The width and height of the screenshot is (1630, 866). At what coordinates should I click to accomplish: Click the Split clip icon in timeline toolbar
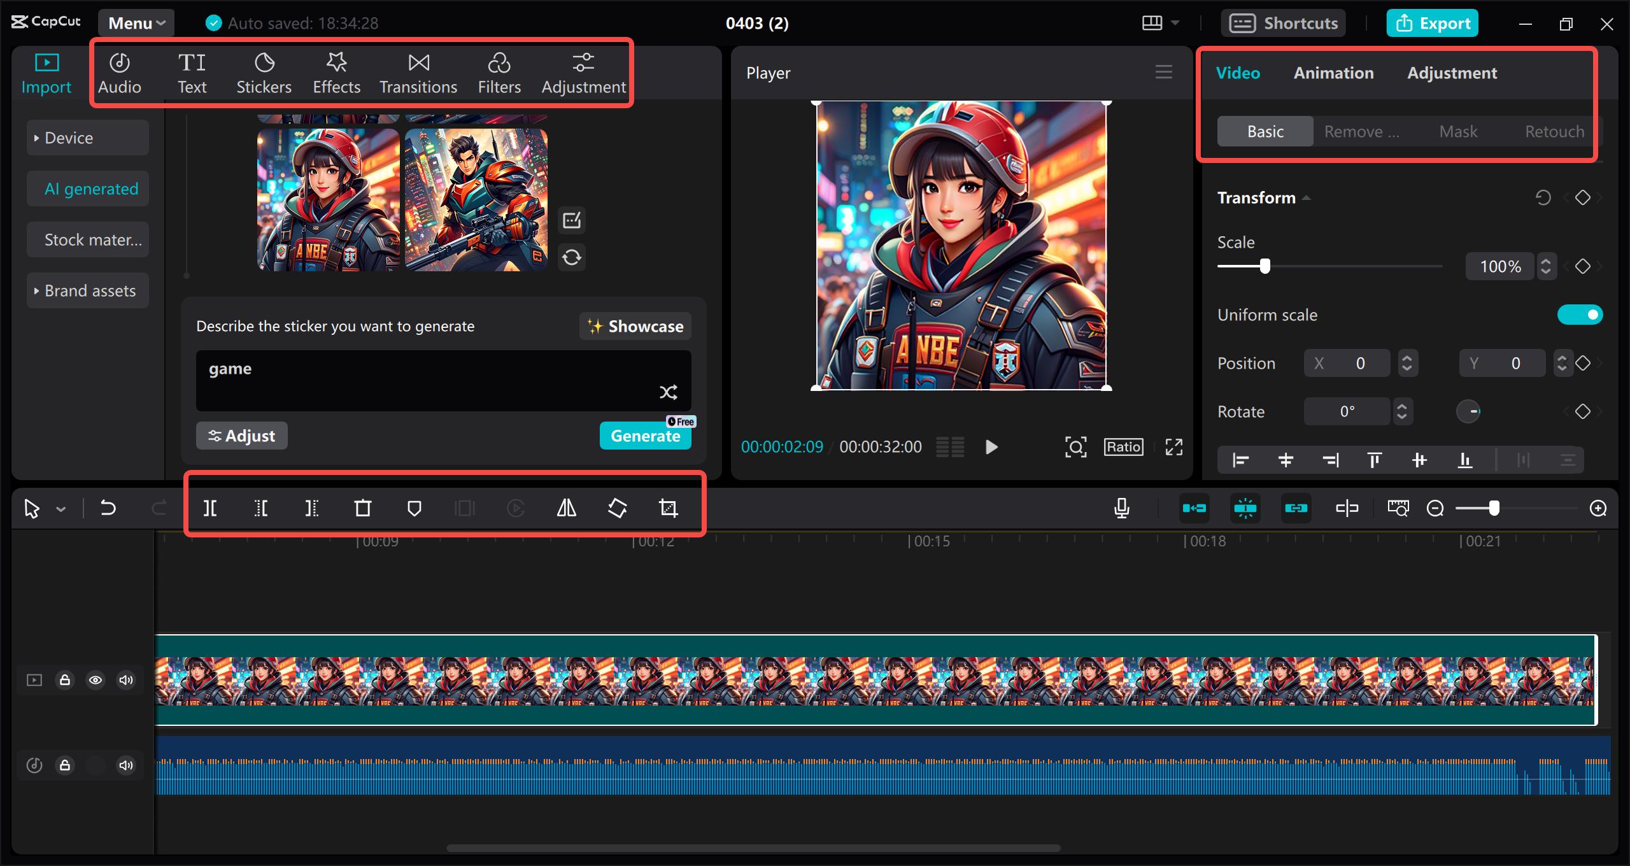211,507
